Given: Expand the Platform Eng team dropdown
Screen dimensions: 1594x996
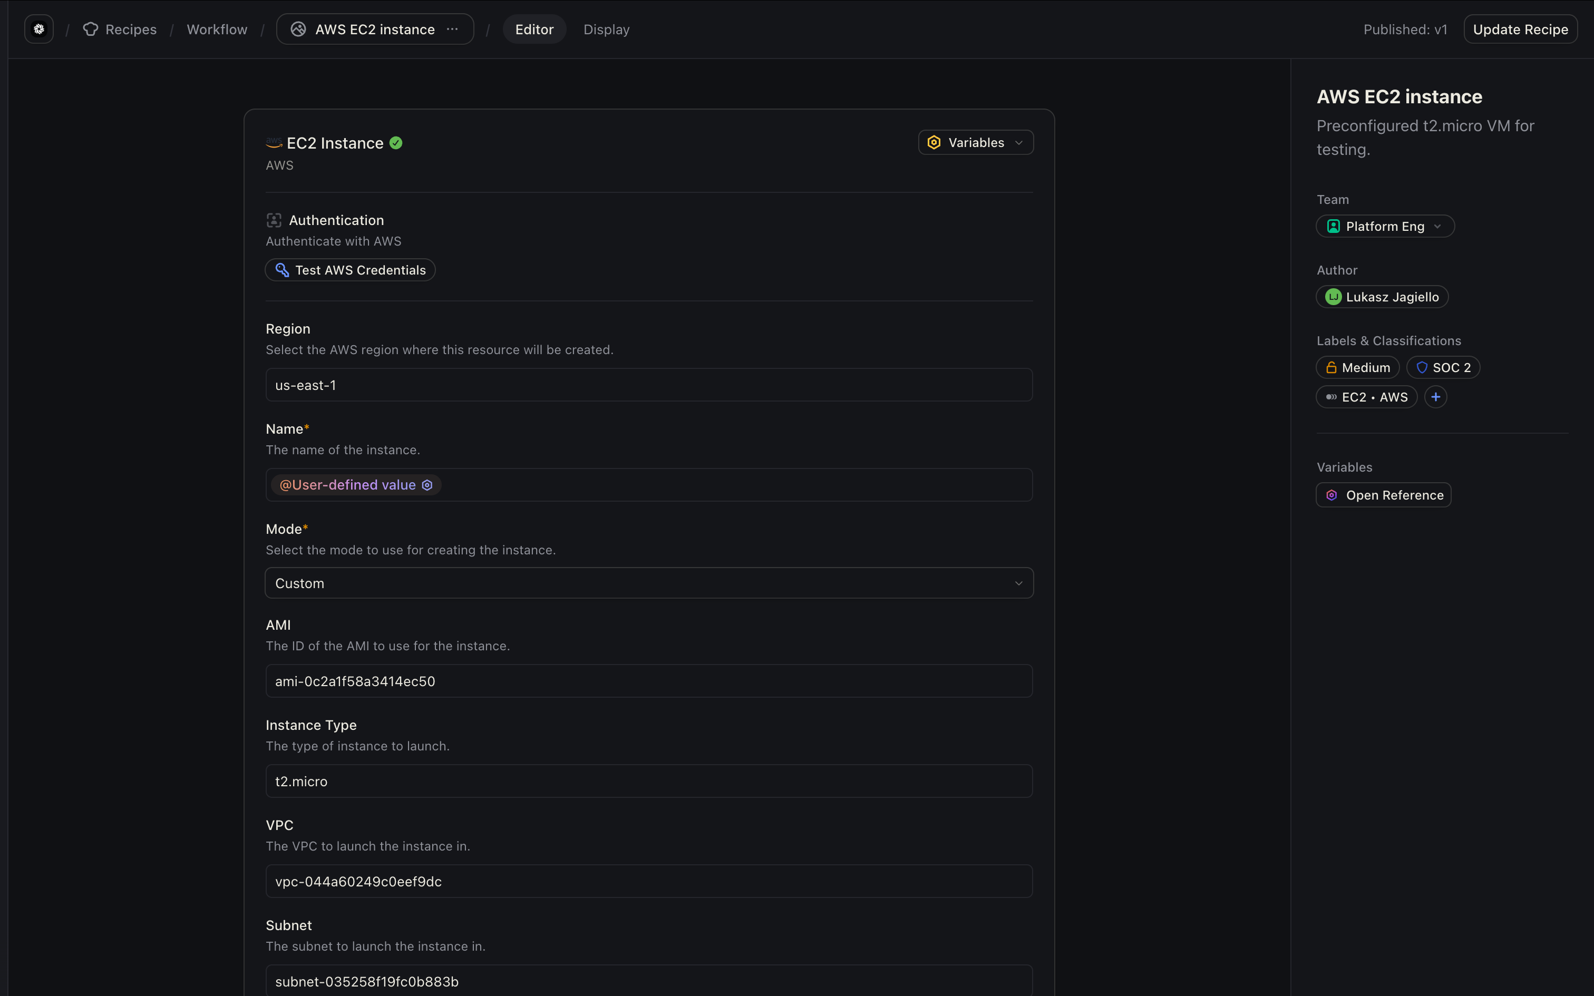Looking at the screenshot, I should coord(1385,227).
